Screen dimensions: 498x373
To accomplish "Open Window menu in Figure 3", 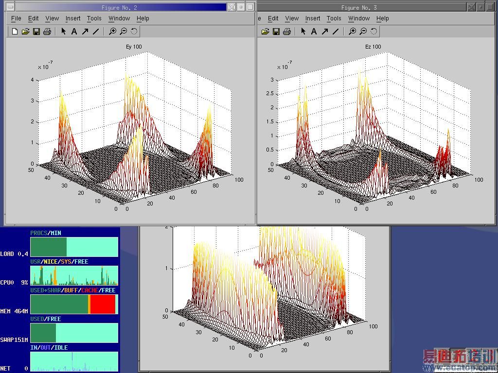I will click(x=359, y=18).
